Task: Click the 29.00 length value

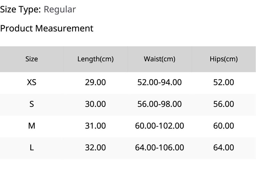Action: click(x=95, y=82)
